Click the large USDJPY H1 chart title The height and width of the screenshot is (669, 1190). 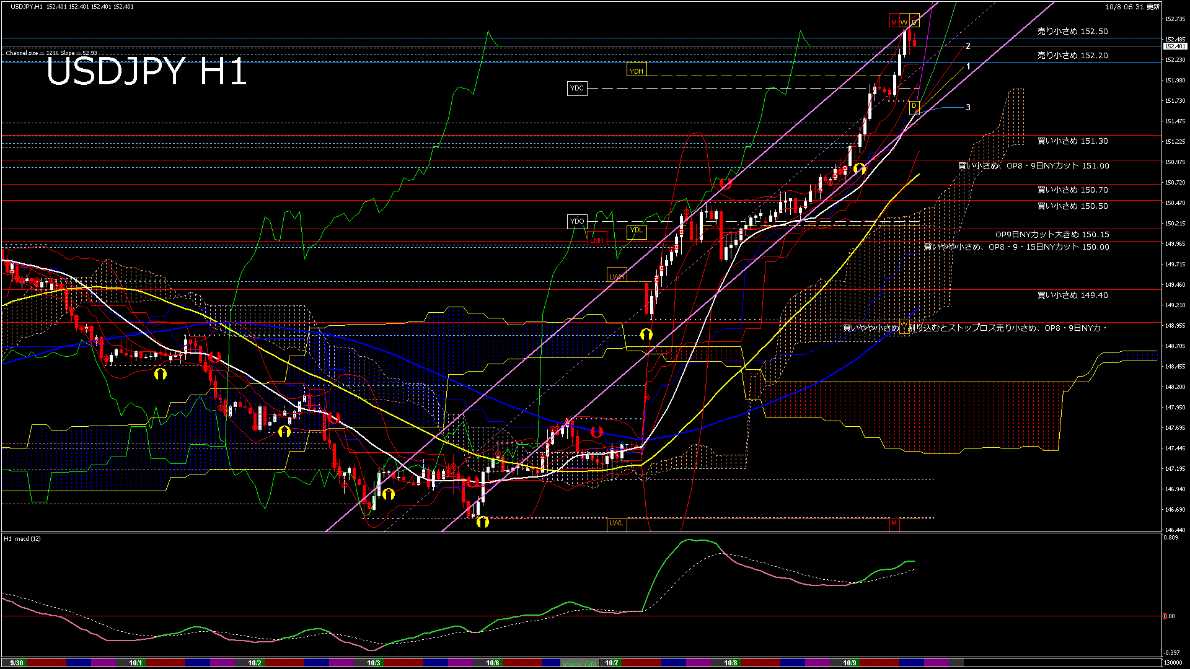point(146,71)
